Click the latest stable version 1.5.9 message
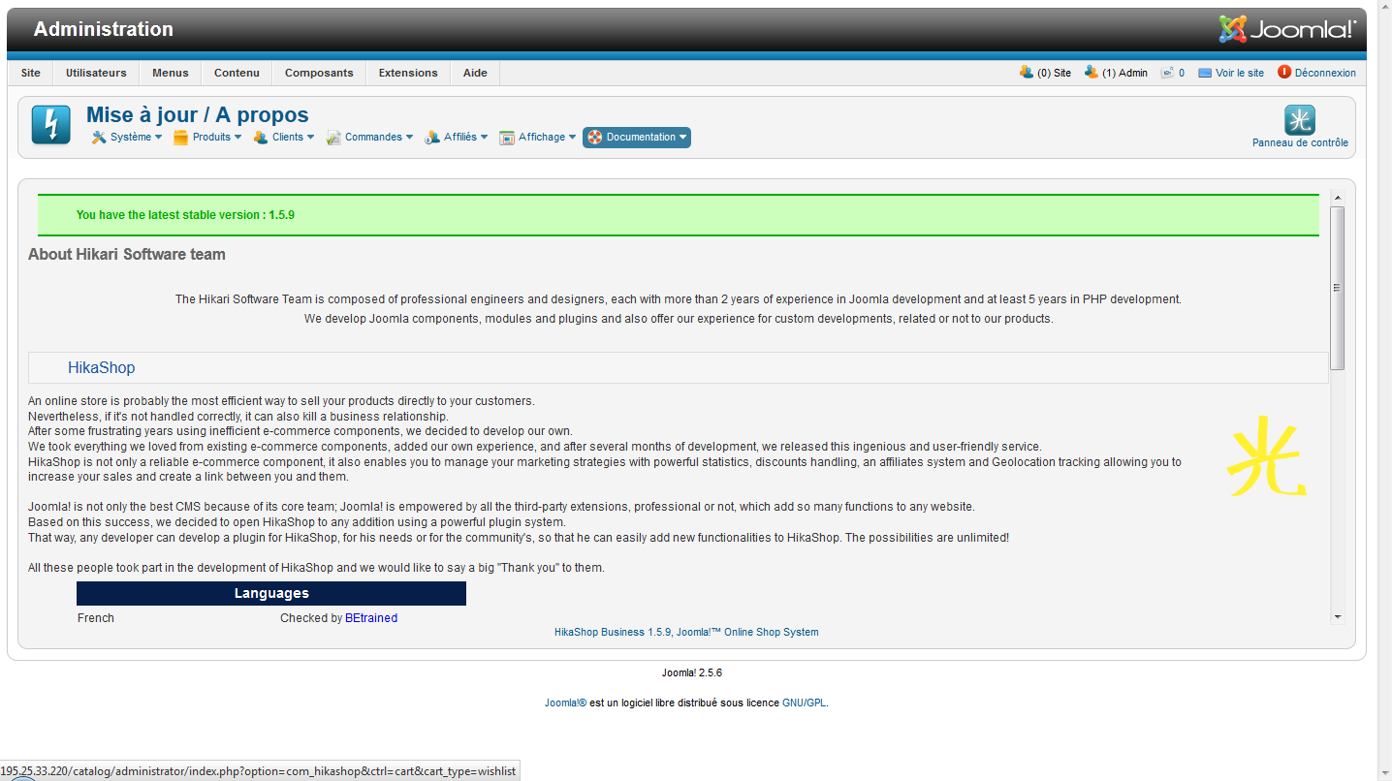 click(x=185, y=215)
